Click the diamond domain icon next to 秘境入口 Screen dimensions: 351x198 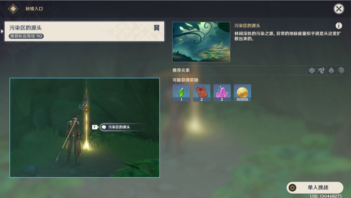coord(13,9)
